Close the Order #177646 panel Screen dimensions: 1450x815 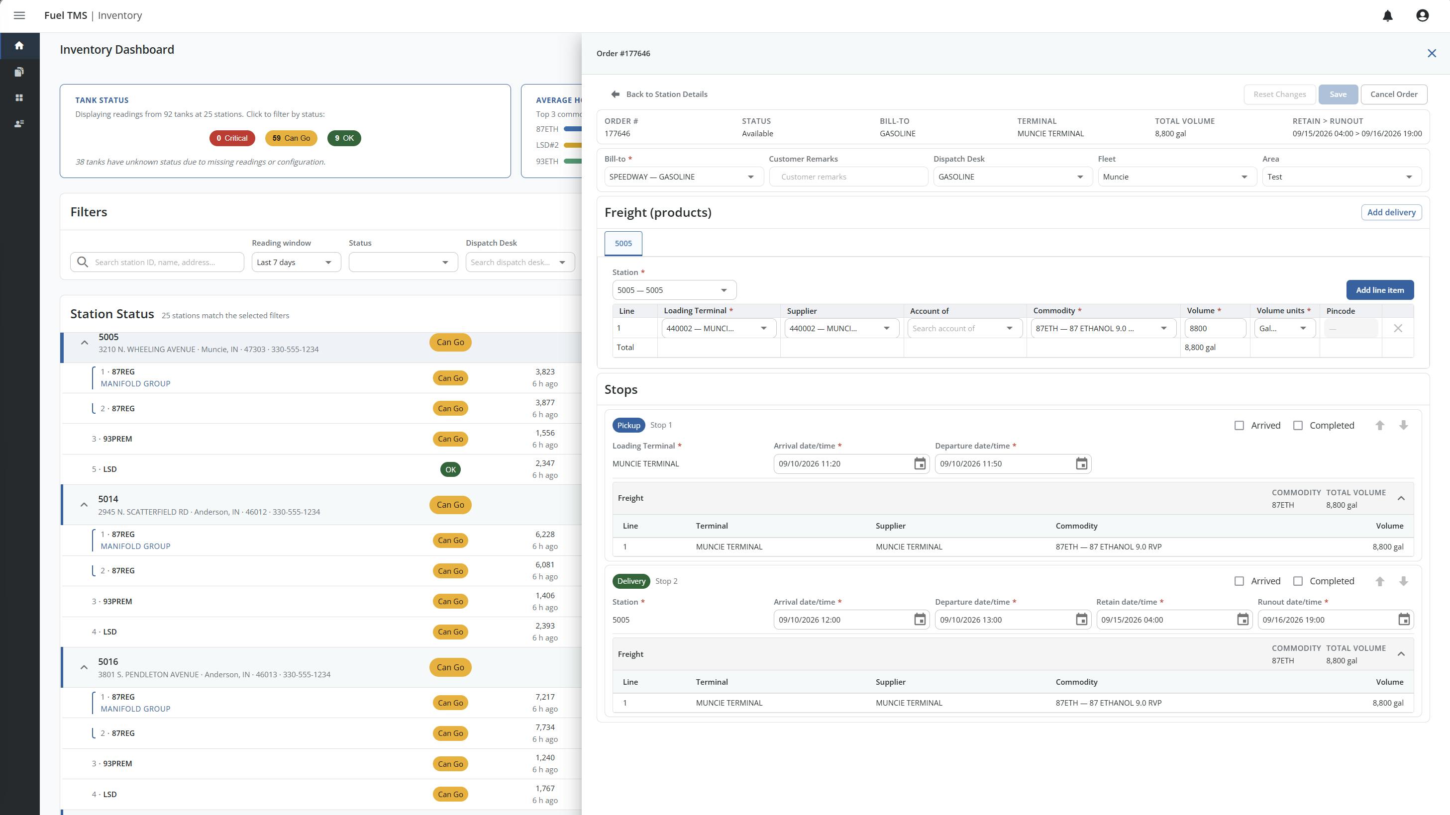(x=1432, y=53)
